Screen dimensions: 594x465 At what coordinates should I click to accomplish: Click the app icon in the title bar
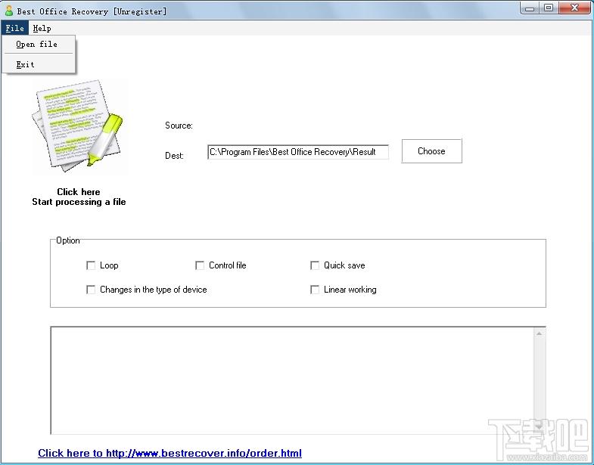tap(9, 11)
